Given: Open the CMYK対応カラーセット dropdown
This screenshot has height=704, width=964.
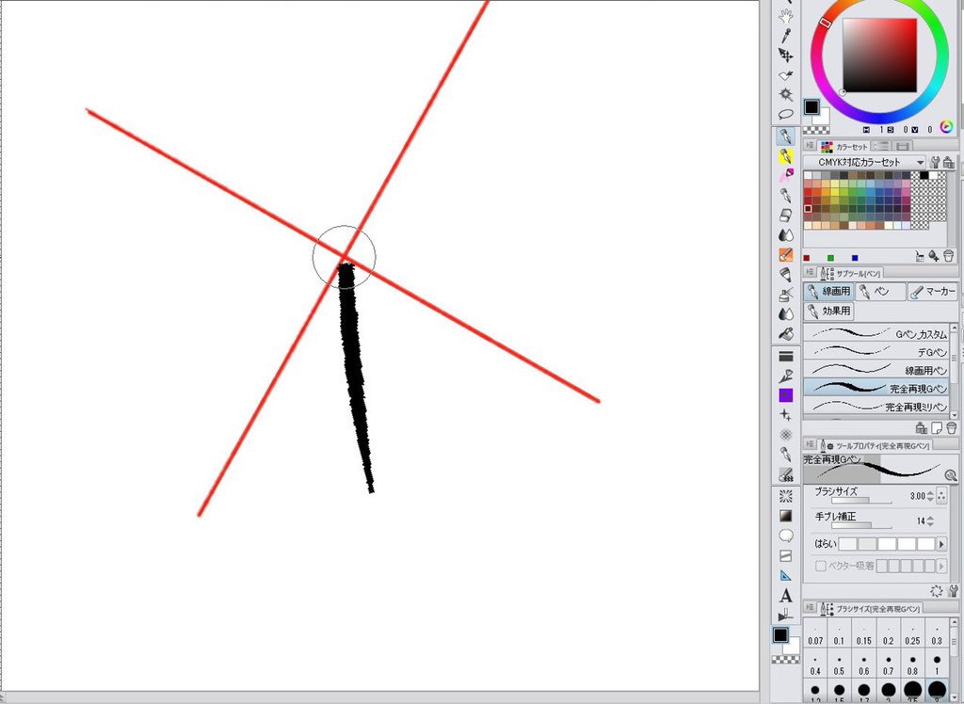Looking at the screenshot, I should point(919,162).
